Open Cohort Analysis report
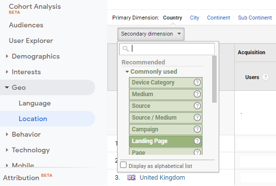 click(35, 6)
